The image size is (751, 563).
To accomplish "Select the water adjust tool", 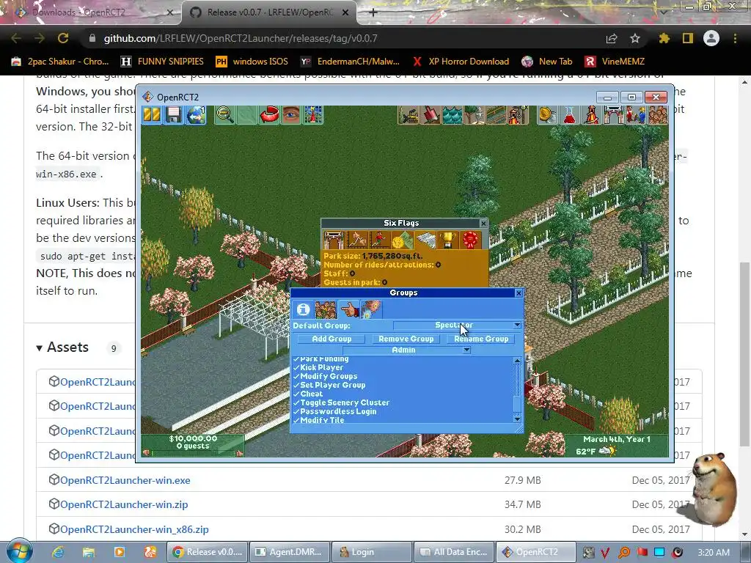I will pos(452,115).
